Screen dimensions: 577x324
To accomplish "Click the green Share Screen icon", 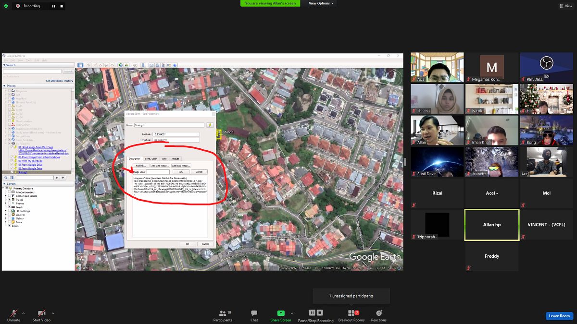I will click(281, 313).
